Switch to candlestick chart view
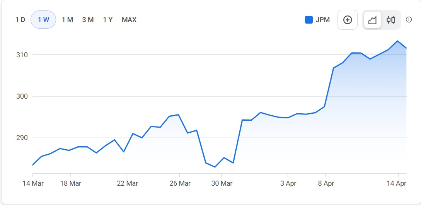 pos(391,20)
